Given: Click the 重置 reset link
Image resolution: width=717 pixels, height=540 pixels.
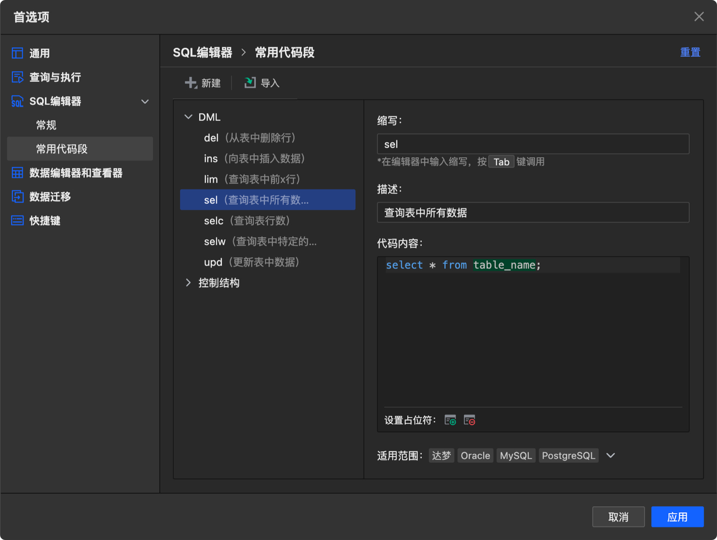Looking at the screenshot, I should [x=690, y=52].
